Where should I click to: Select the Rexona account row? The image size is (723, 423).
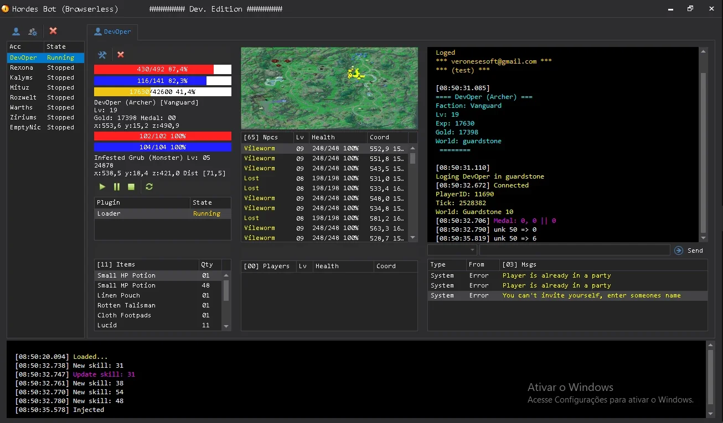pos(45,67)
